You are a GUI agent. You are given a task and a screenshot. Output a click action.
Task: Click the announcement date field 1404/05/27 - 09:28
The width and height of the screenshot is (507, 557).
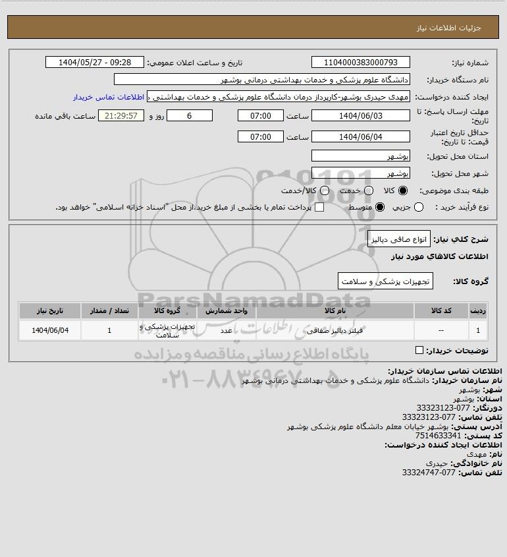tap(95, 62)
